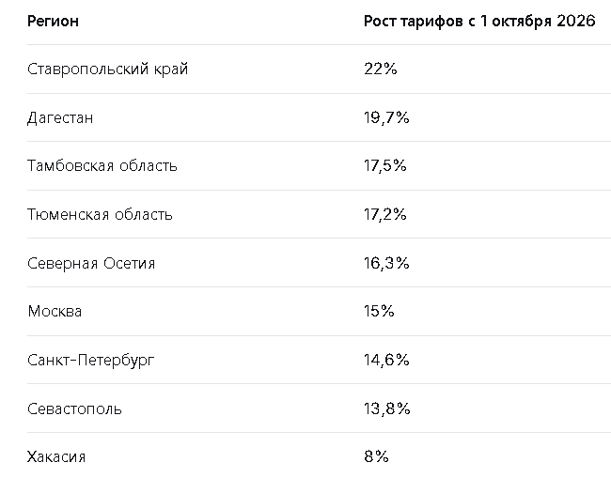The image size is (611, 478).
Task: Click the 'Регион' column header
Action: 53,22
